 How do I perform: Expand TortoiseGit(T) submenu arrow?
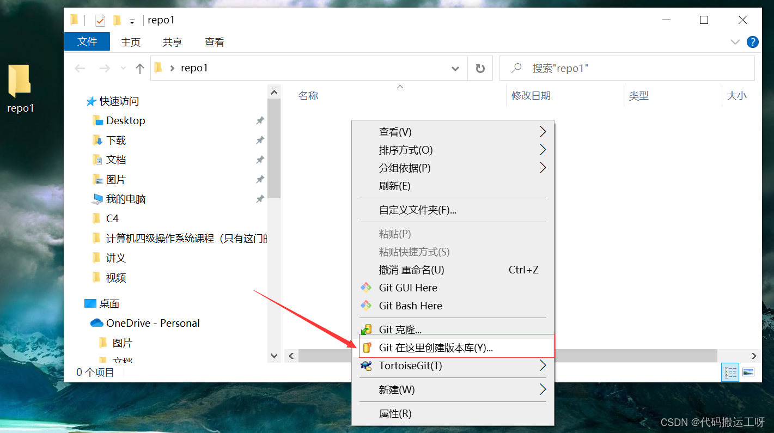(543, 365)
